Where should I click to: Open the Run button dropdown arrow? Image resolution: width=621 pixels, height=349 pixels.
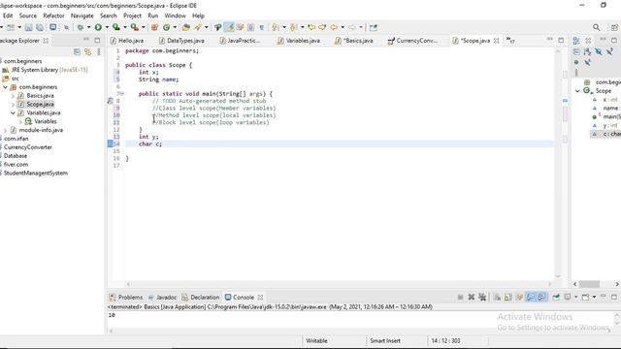[x=107, y=27]
